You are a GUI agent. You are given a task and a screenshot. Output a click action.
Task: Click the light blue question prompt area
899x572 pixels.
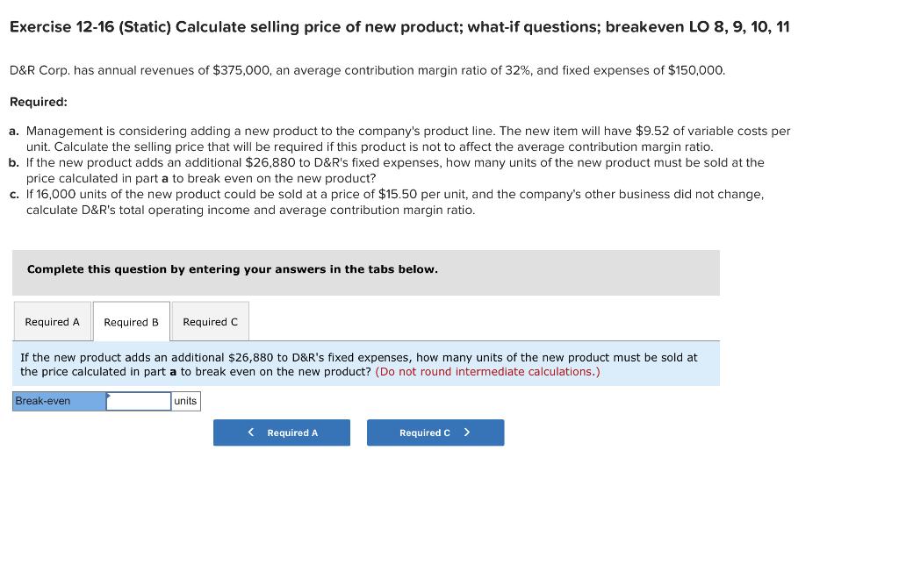(x=366, y=363)
